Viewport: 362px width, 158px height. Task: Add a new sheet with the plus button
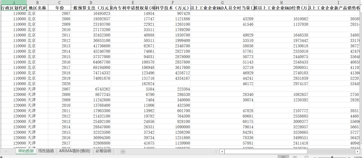pos(123,152)
